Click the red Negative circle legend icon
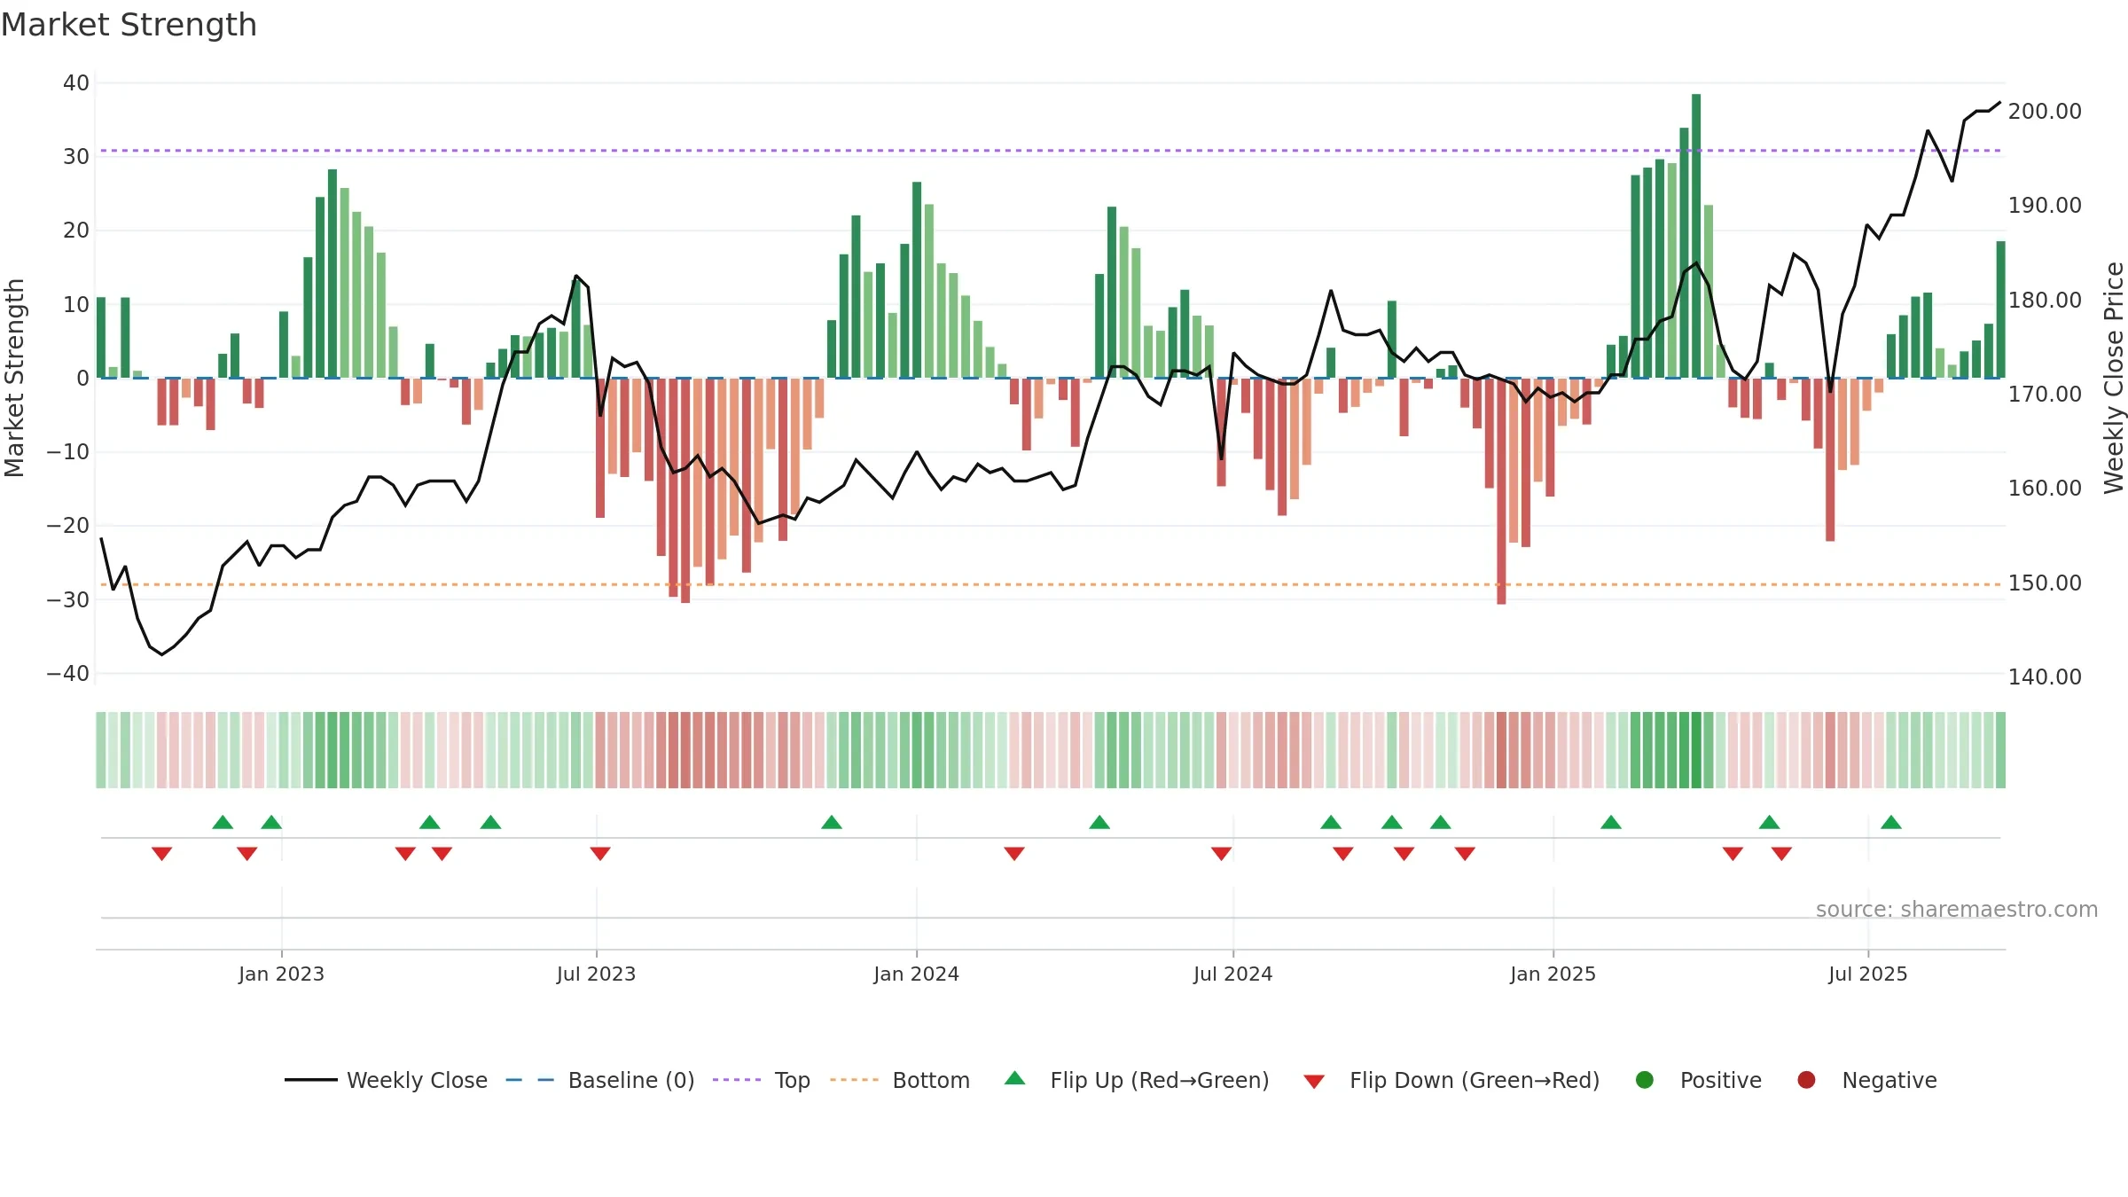2128x1197 pixels. (1806, 1080)
